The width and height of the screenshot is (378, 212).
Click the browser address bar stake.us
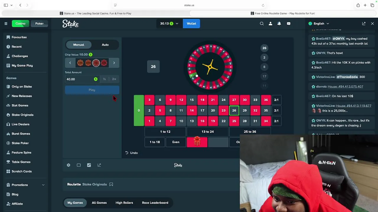pos(189,5)
